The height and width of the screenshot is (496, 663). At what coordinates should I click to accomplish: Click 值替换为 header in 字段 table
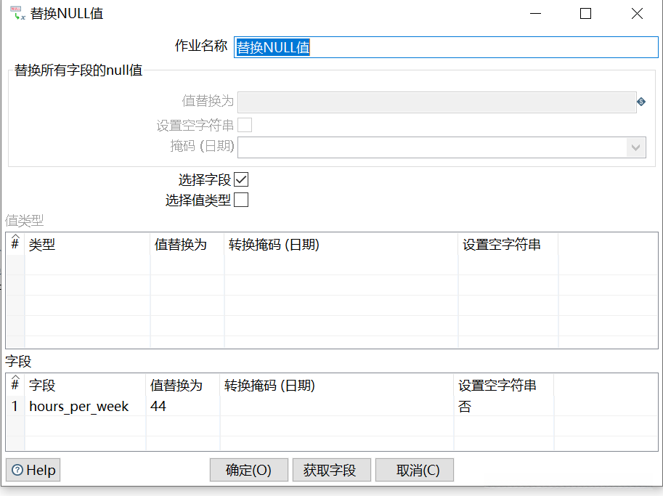[183, 385]
